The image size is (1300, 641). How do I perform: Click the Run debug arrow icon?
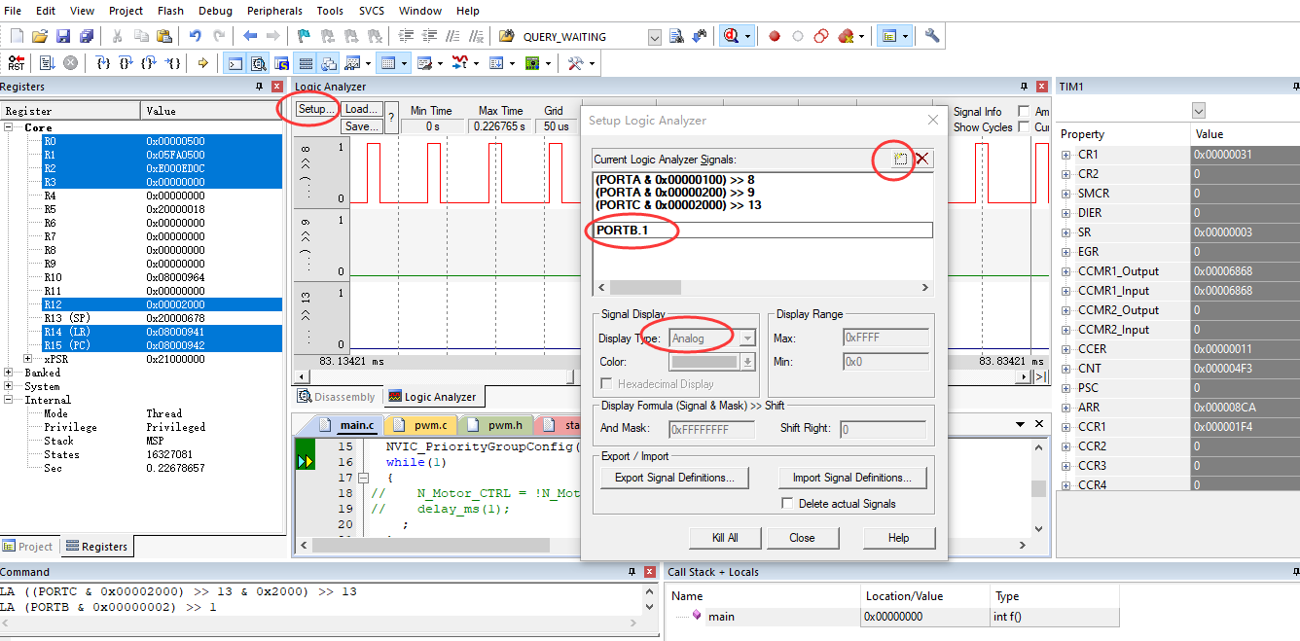pos(204,62)
